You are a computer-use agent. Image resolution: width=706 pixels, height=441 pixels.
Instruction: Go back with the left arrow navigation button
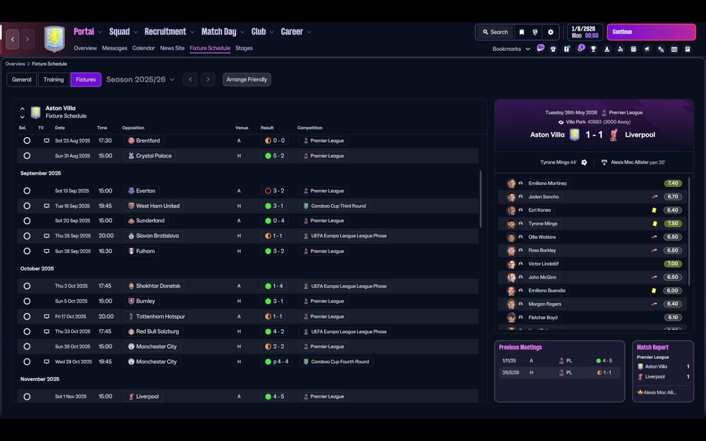coord(13,39)
